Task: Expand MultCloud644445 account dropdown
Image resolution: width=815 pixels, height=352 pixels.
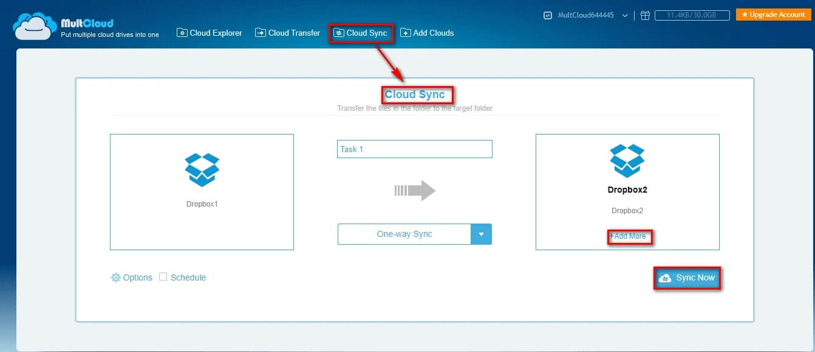Action: coord(626,16)
